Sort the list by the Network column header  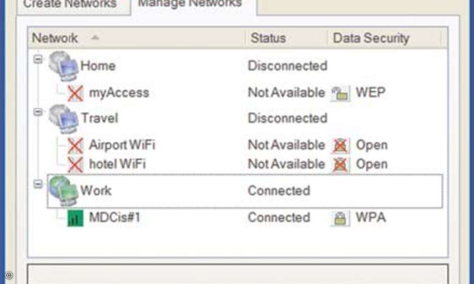[55, 38]
